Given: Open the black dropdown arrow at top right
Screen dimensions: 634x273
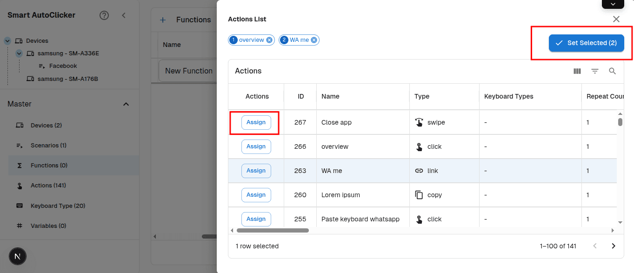Looking at the screenshot, I should coord(613,4).
